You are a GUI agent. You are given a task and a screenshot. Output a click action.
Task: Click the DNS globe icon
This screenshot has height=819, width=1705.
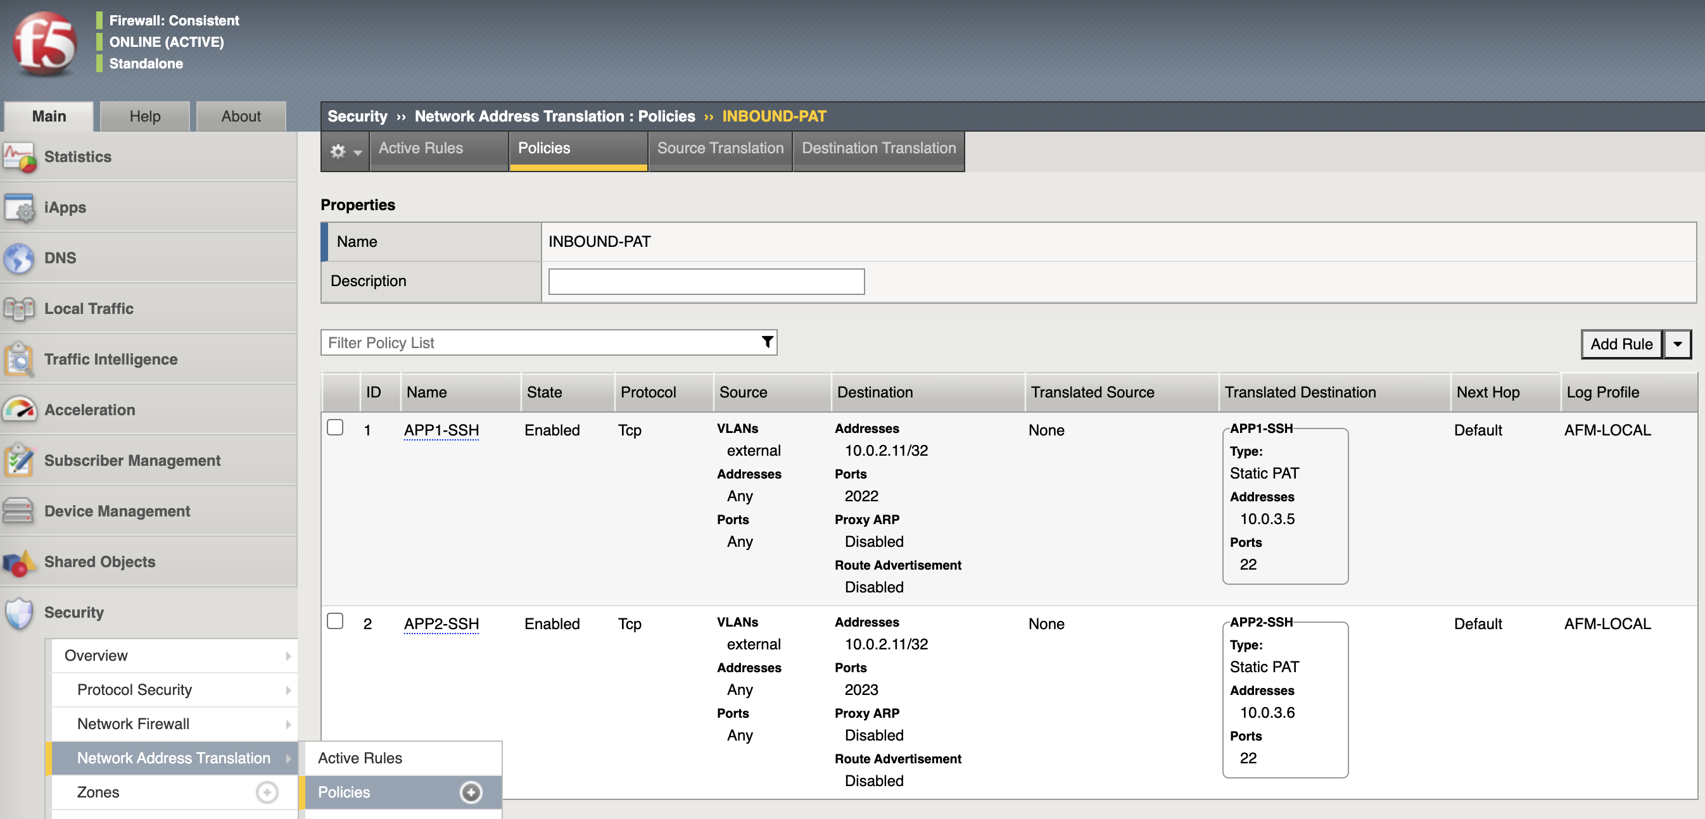click(x=19, y=258)
